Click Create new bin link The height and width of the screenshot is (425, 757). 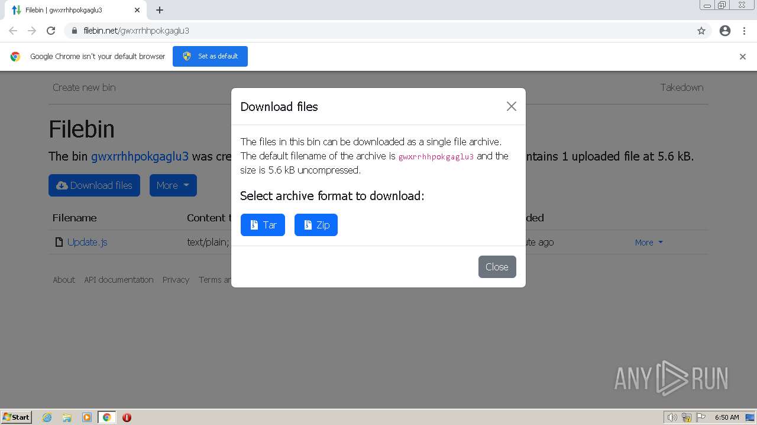pyautogui.click(x=84, y=87)
